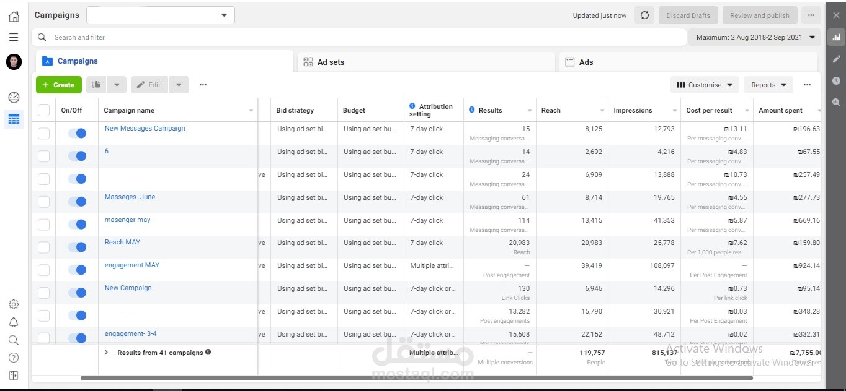This screenshot has height=391, width=846.
Task: Open the charts bar graph icon
Action: pos(836,37)
